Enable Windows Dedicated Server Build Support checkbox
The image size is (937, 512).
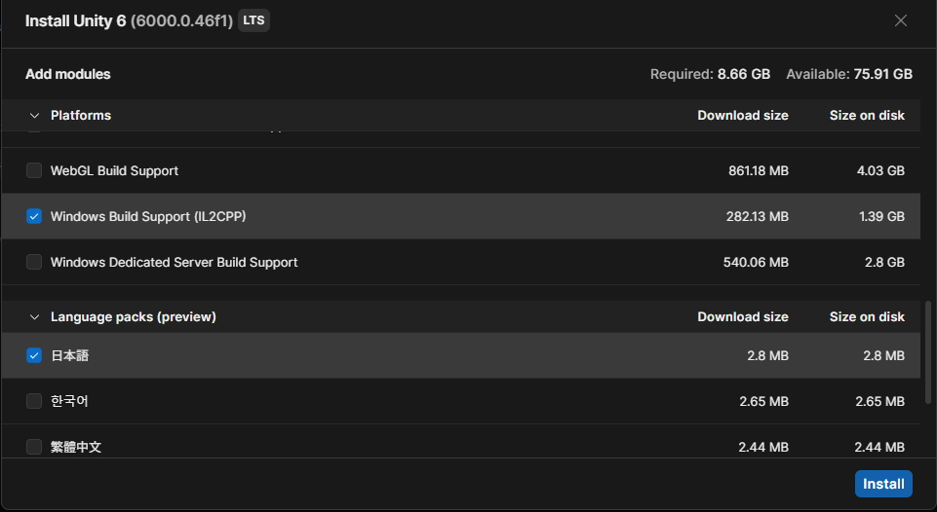[x=34, y=262]
